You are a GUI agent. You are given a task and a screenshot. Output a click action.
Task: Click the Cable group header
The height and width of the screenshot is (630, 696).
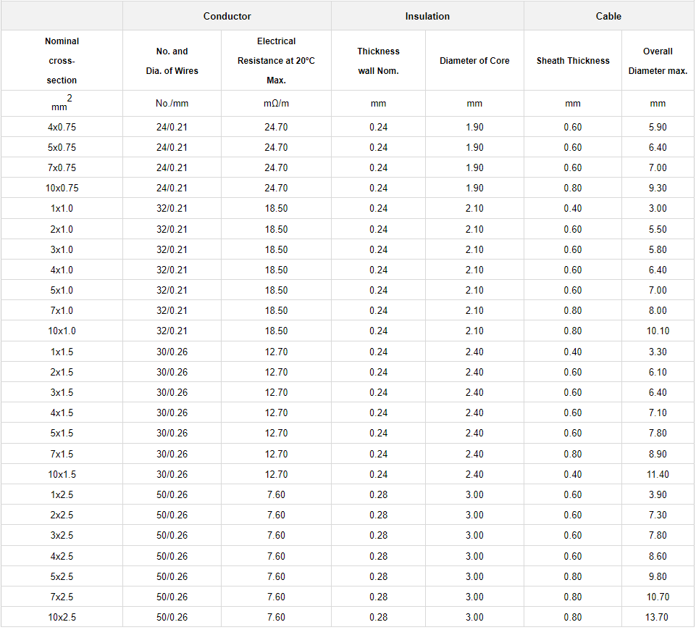(608, 16)
